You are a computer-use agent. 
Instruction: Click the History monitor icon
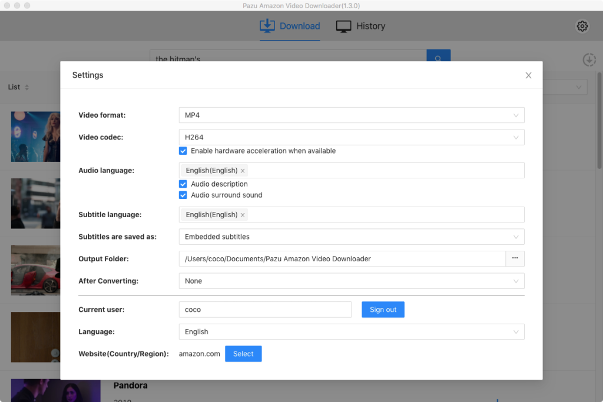click(343, 26)
